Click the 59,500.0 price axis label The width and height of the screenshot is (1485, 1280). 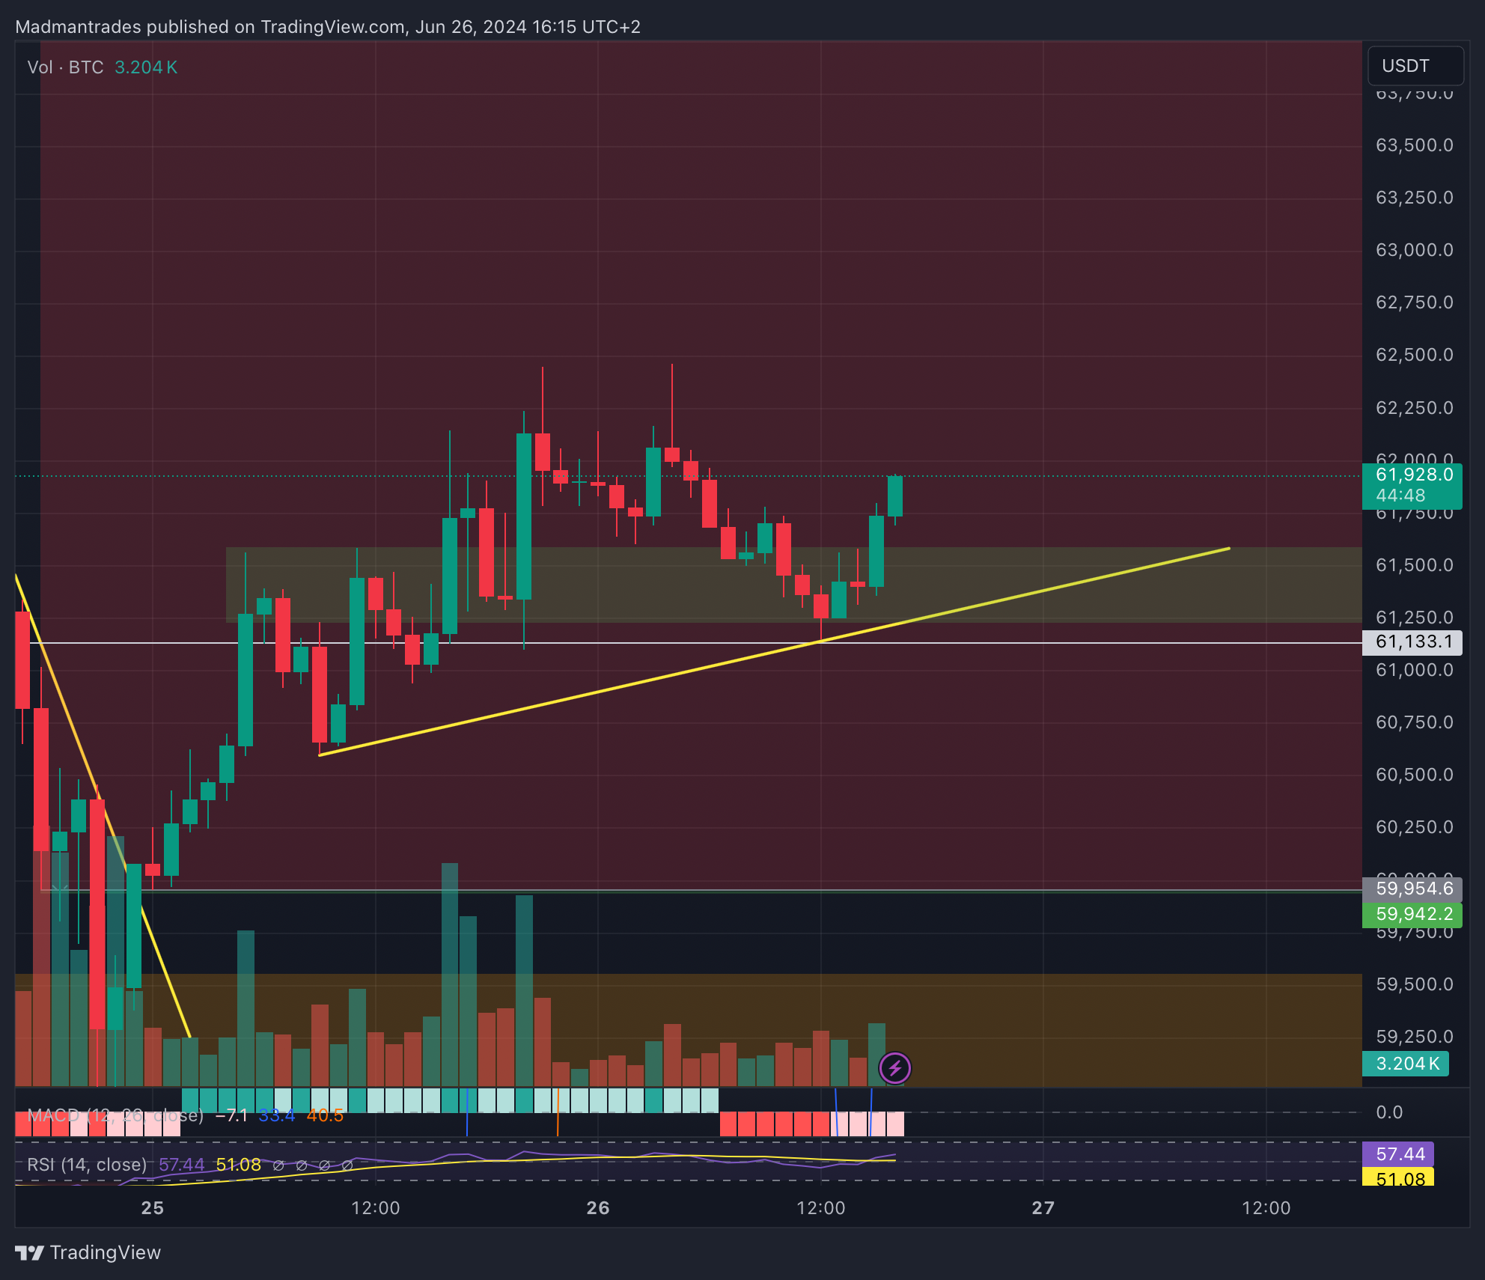coord(1415,984)
